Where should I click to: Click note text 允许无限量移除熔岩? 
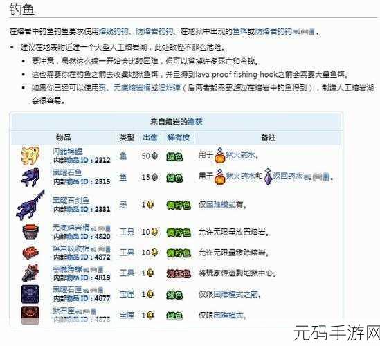tap(234, 253)
